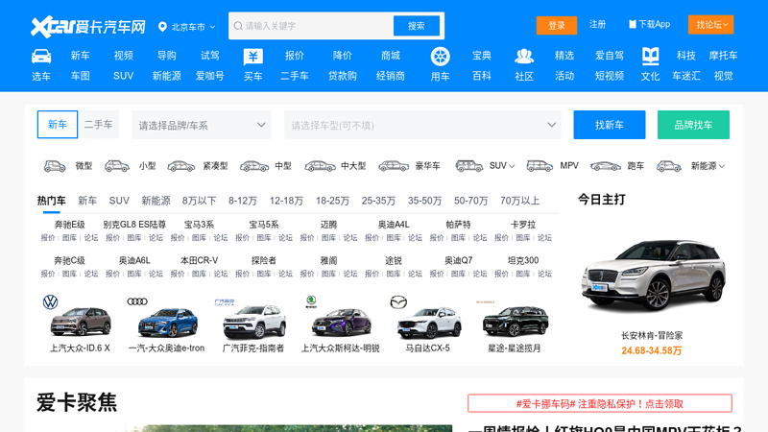Open the 新能源 tab in price row
The height and width of the screenshot is (432, 768).
click(156, 201)
